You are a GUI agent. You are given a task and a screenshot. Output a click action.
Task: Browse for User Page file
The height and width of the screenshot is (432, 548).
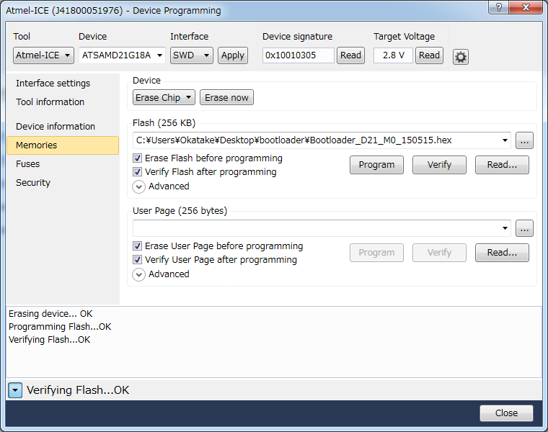(x=524, y=228)
